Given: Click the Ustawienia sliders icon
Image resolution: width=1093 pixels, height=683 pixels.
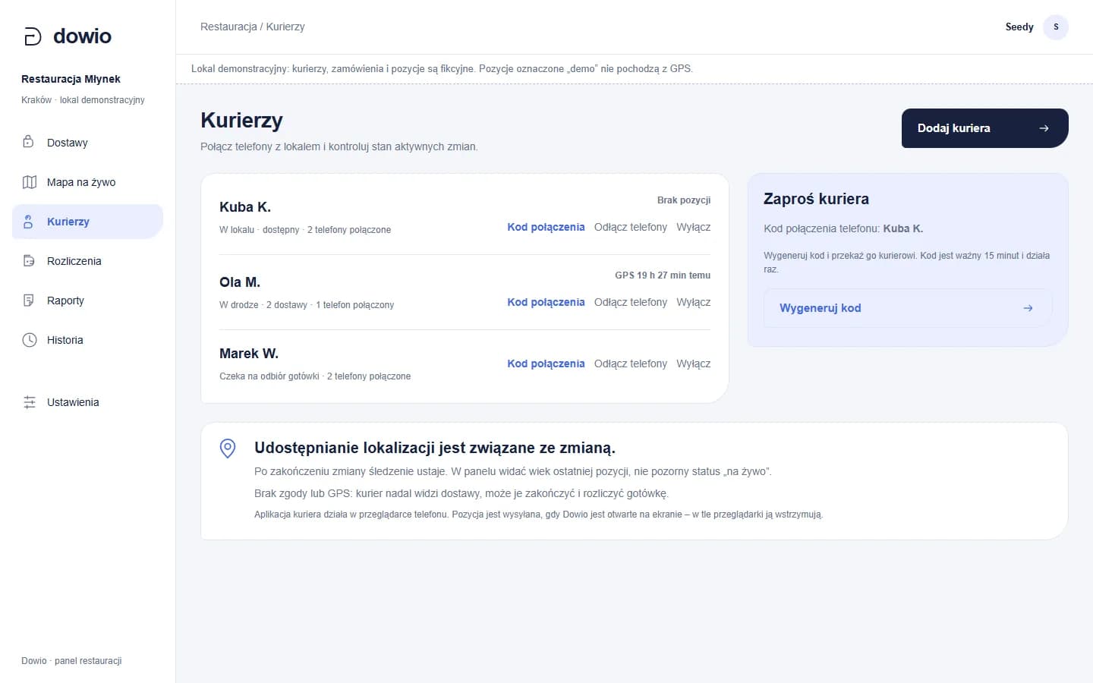Looking at the screenshot, I should point(30,402).
